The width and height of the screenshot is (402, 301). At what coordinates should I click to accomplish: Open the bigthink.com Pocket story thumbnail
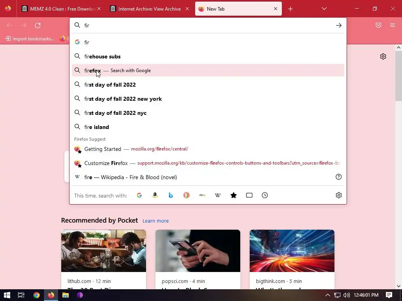pos(292,251)
